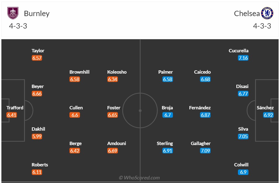Click Gallagher's 7.09 rating badge
Viewport: 280px width, 183px height.
point(205,151)
